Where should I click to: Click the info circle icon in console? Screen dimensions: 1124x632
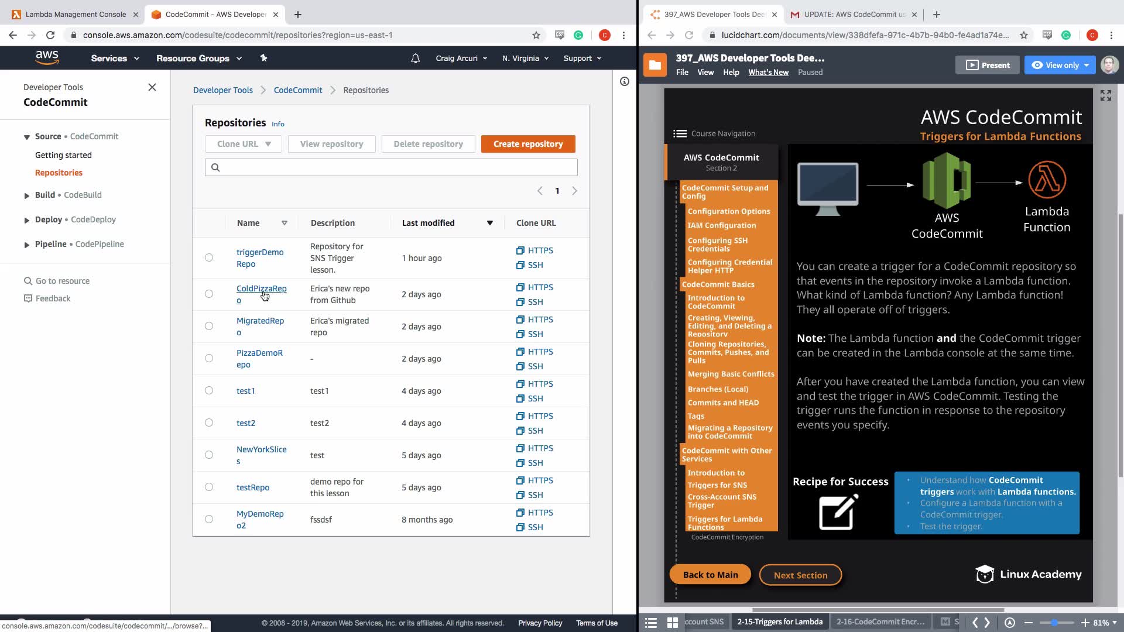[x=625, y=82]
